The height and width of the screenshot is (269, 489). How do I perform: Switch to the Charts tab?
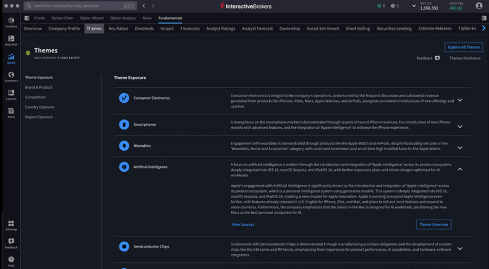tap(39, 18)
